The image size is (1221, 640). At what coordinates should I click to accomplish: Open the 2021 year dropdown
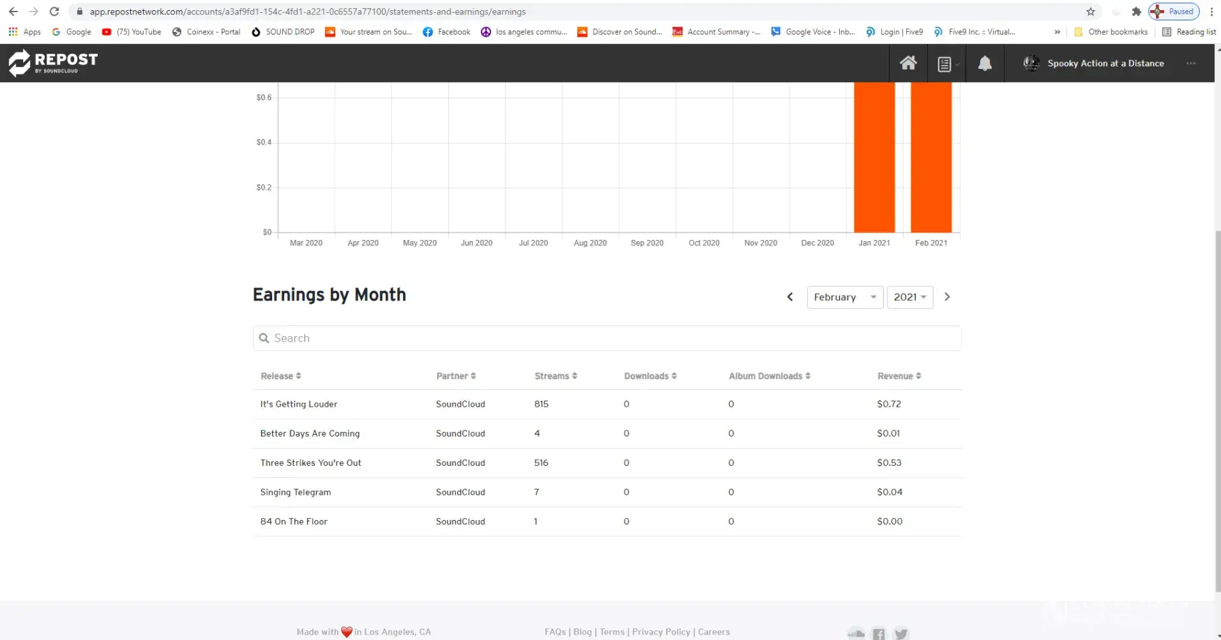click(x=910, y=297)
